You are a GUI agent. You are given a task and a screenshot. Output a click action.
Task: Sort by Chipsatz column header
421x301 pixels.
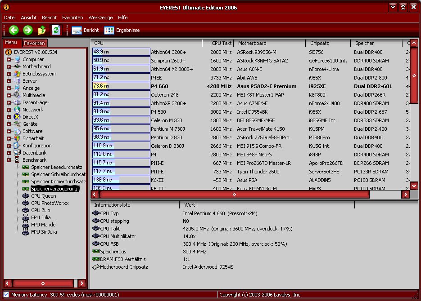click(328, 43)
